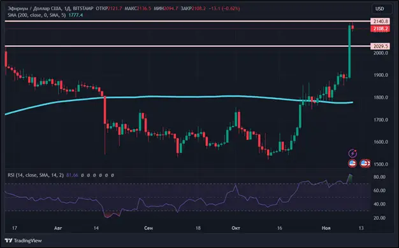Click the 2140.8 price label
399x248 pixels.
pyautogui.click(x=380, y=22)
